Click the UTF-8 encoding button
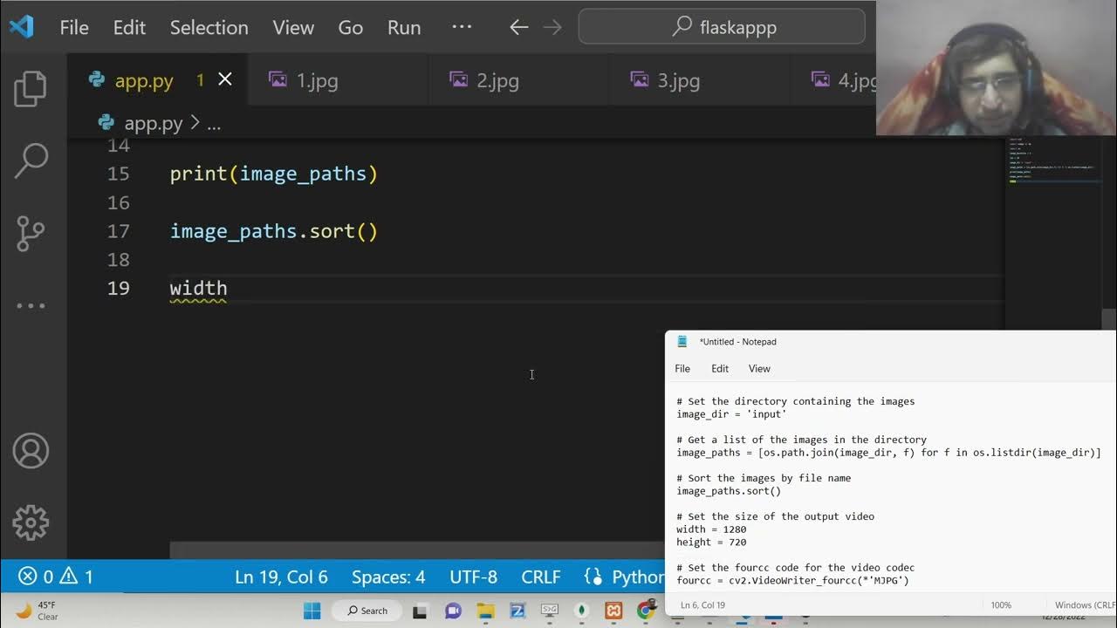This screenshot has height=628, width=1117. pos(473,577)
